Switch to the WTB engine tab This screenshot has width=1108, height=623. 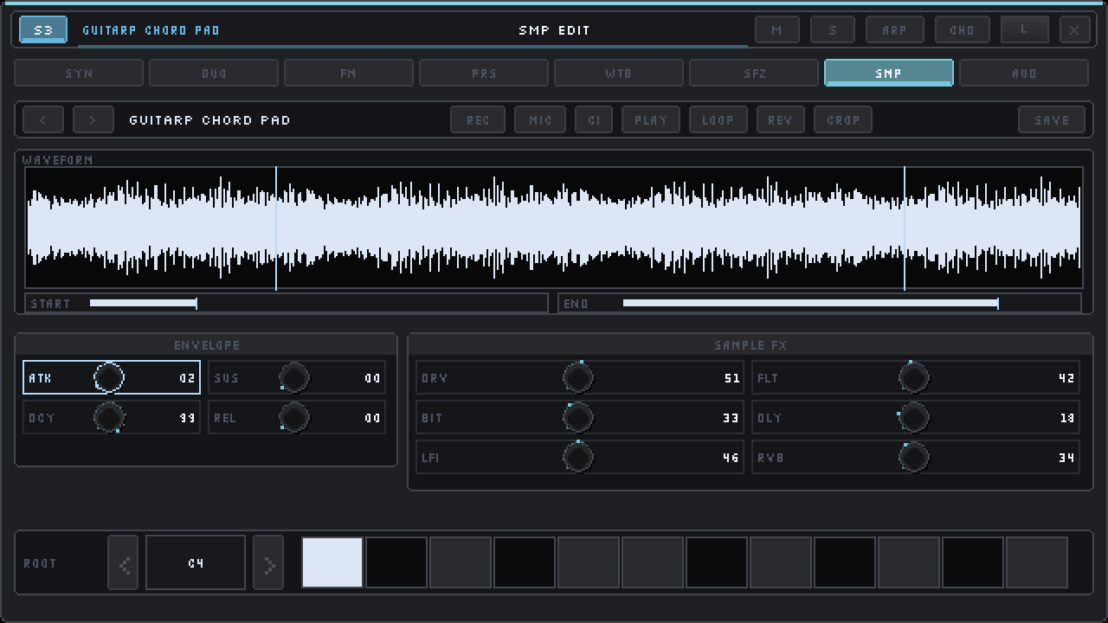[619, 73]
